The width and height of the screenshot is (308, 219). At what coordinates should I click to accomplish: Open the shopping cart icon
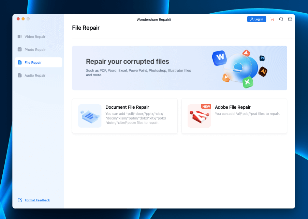272,19
